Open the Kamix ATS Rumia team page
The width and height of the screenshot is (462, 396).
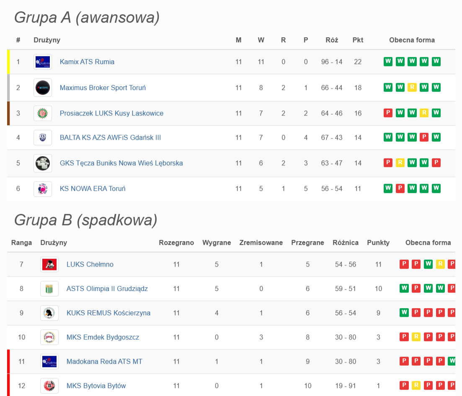[x=87, y=62]
